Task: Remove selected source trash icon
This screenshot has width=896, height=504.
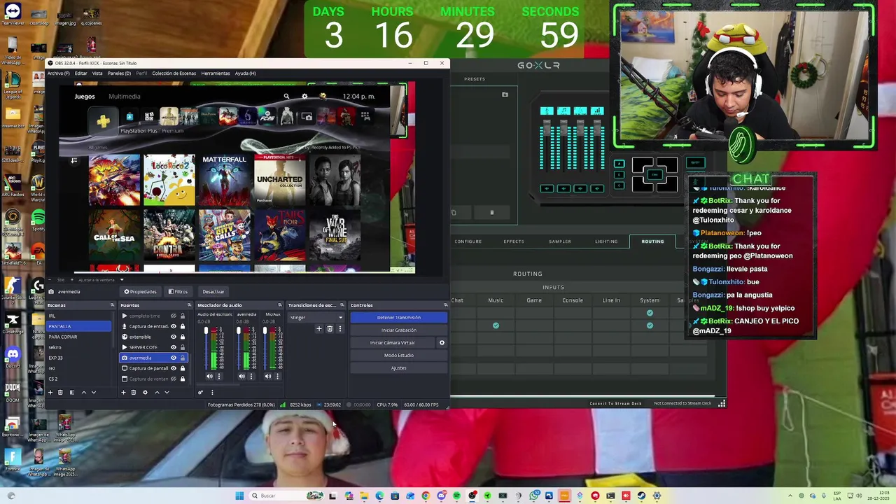Action: click(x=134, y=392)
